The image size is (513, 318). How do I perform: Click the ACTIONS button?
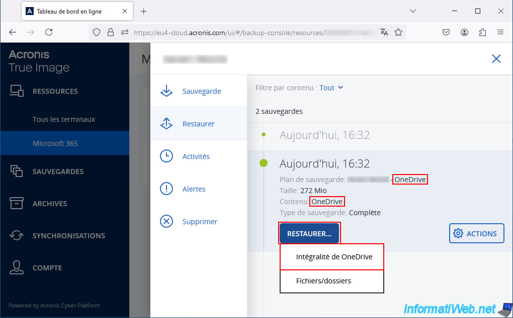click(x=476, y=234)
